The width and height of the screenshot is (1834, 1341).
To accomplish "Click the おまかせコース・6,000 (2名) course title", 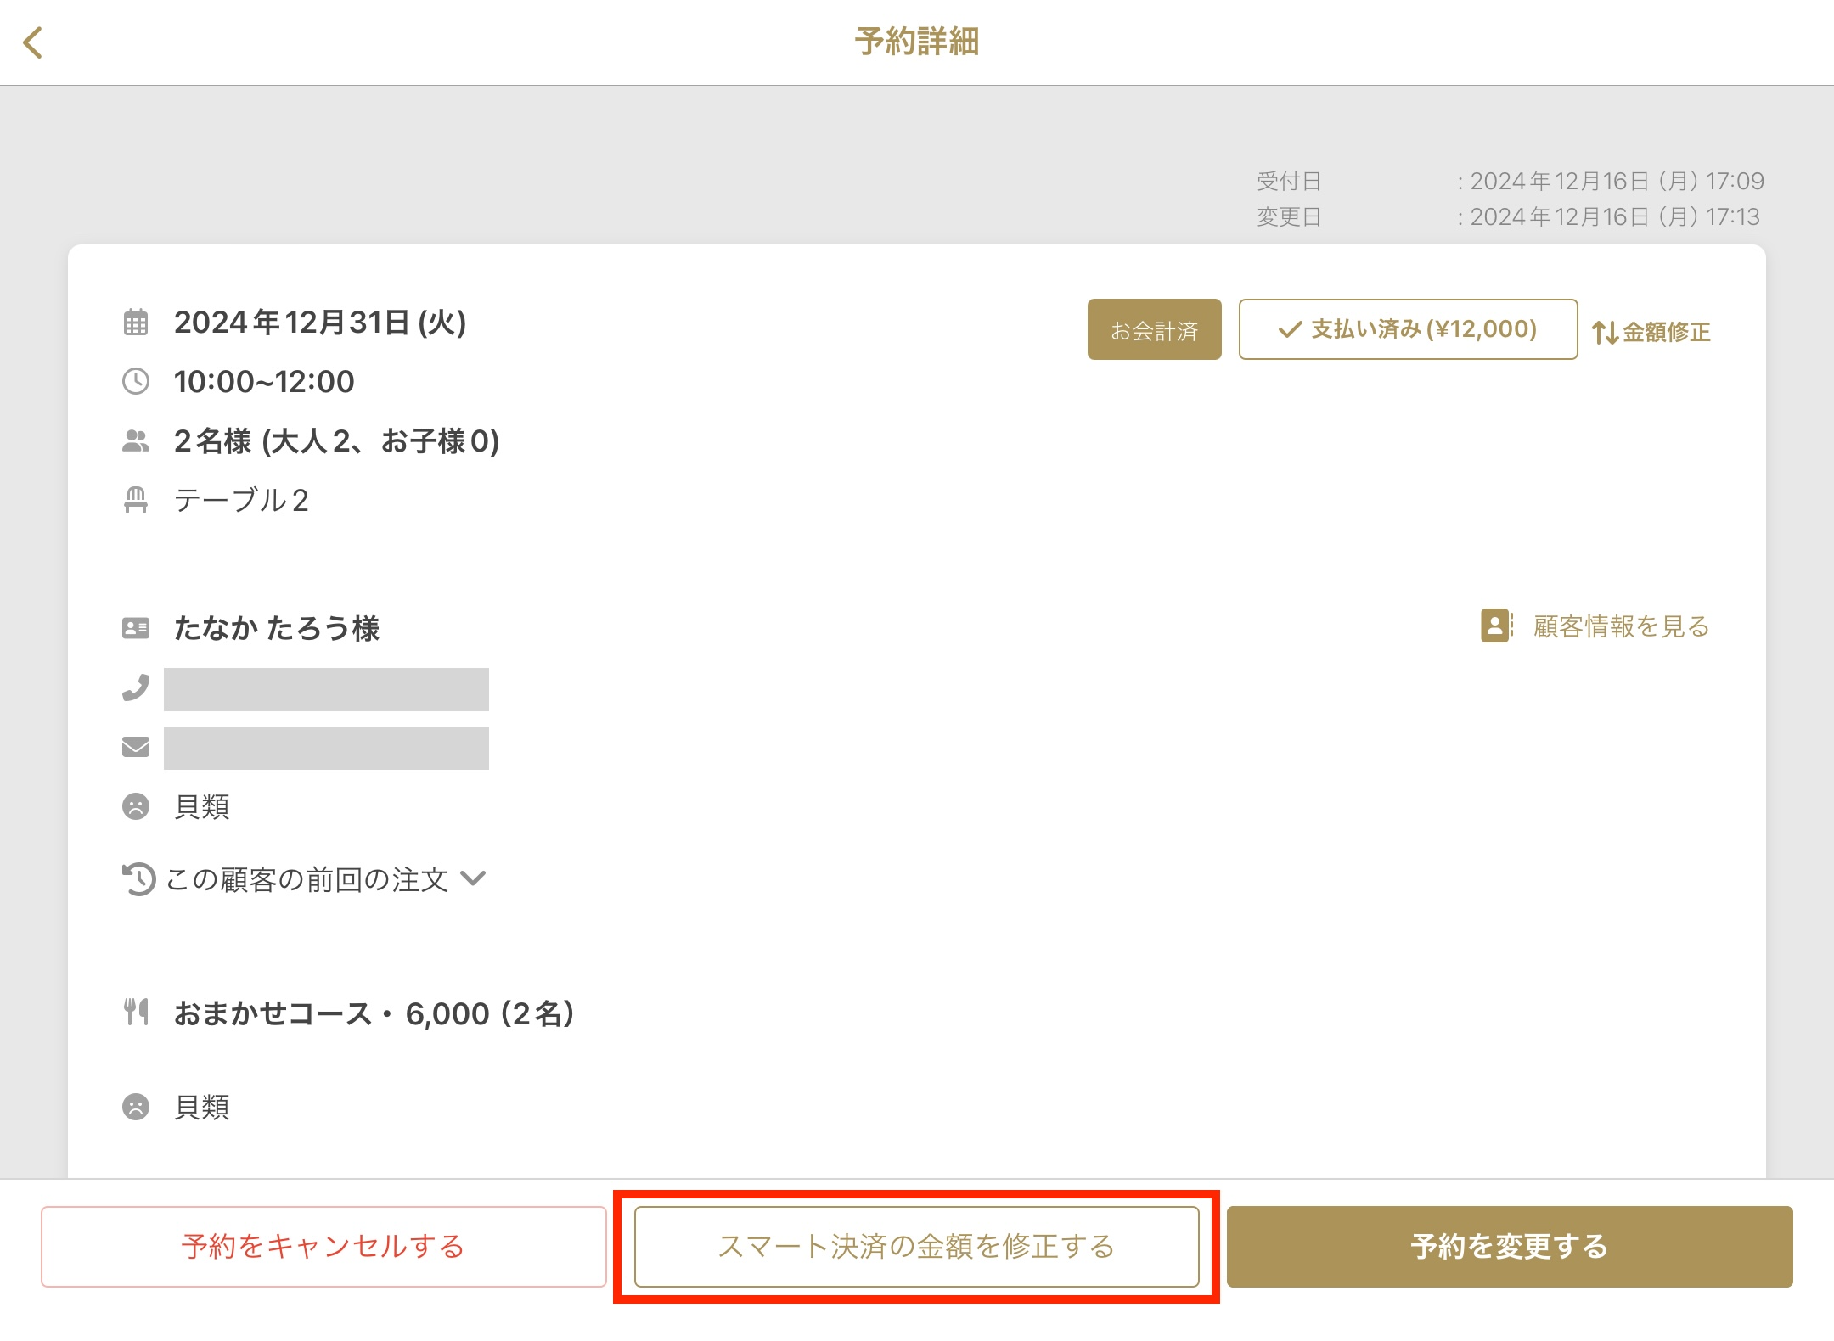I will 374,1013.
